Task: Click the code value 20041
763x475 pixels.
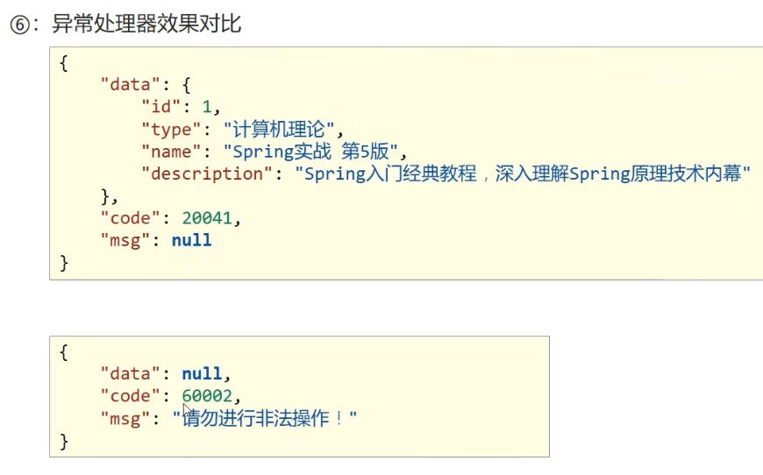Action: 207,218
